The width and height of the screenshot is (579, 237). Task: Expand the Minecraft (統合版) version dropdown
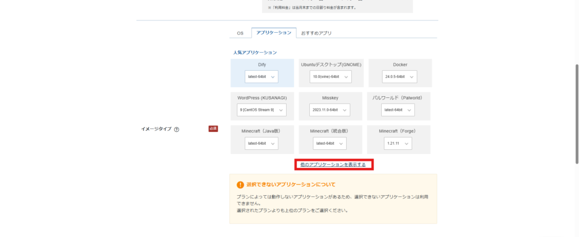(x=331, y=143)
